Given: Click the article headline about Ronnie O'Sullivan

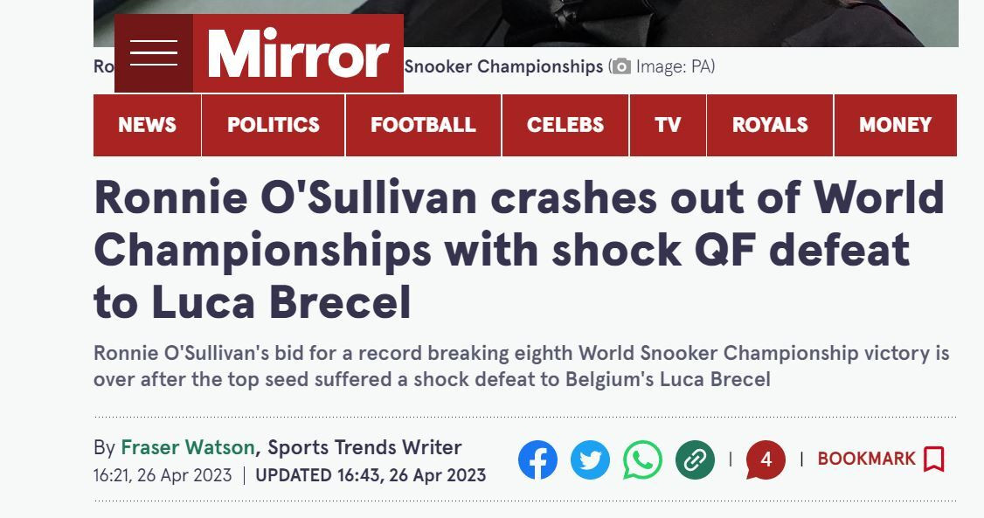Looking at the screenshot, I should coord(519,250).
